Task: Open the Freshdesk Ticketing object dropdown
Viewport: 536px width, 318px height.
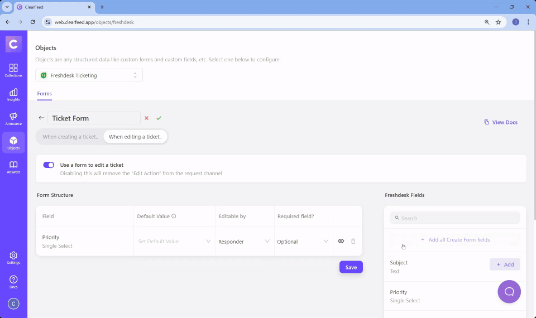Action: 89,75
